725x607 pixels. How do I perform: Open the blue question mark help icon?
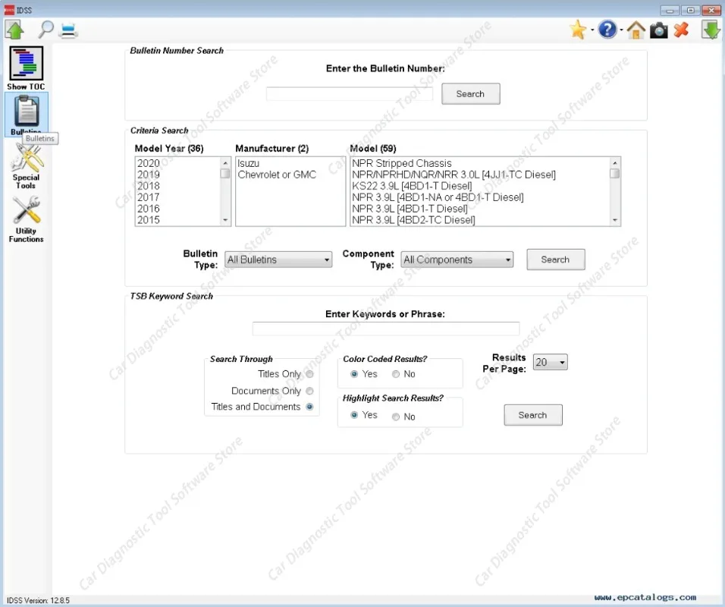click(x=607, y=30)
